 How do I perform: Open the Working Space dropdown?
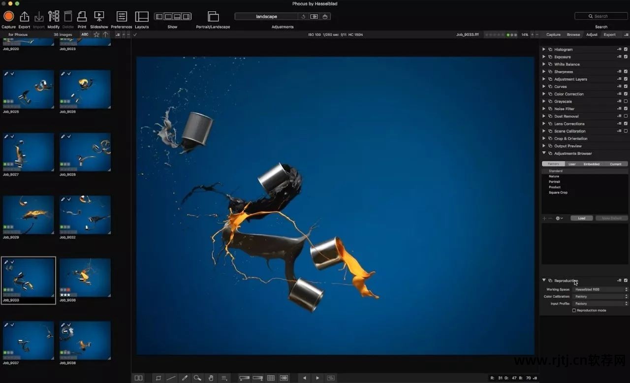coord(601,289)
